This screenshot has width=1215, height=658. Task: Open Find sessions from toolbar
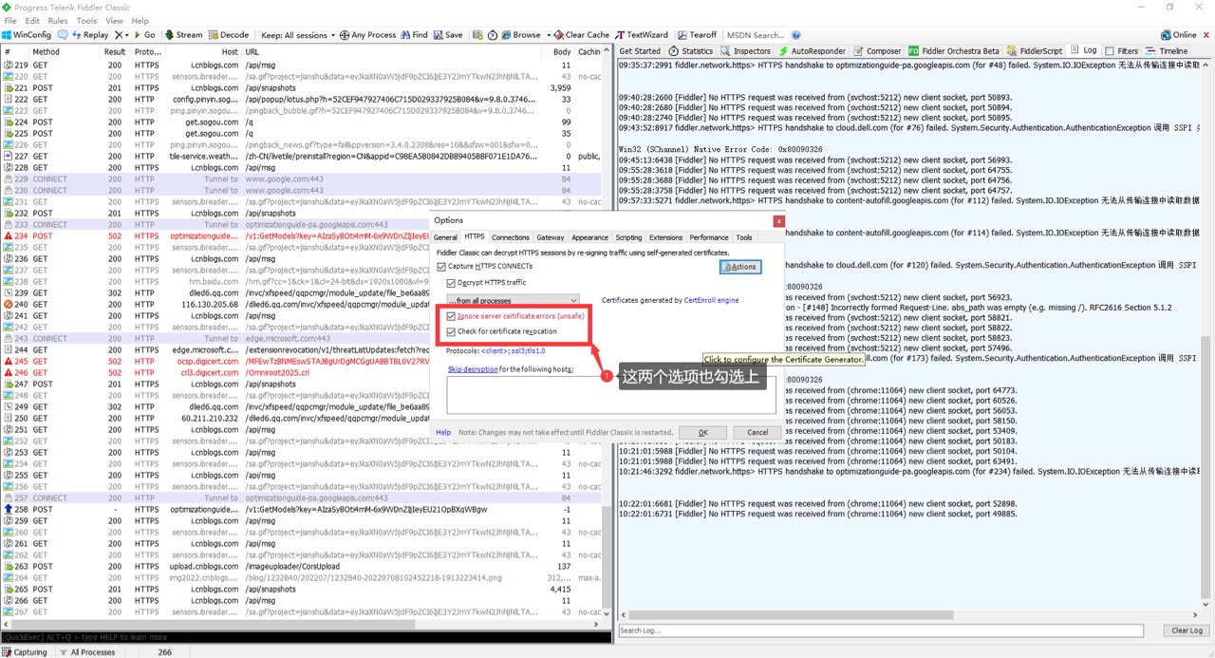414,35
